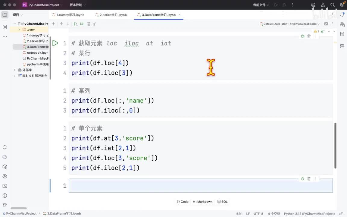Go to next highlighted problem arrow
The image size is (347, 217).
[x=334, y=31]
